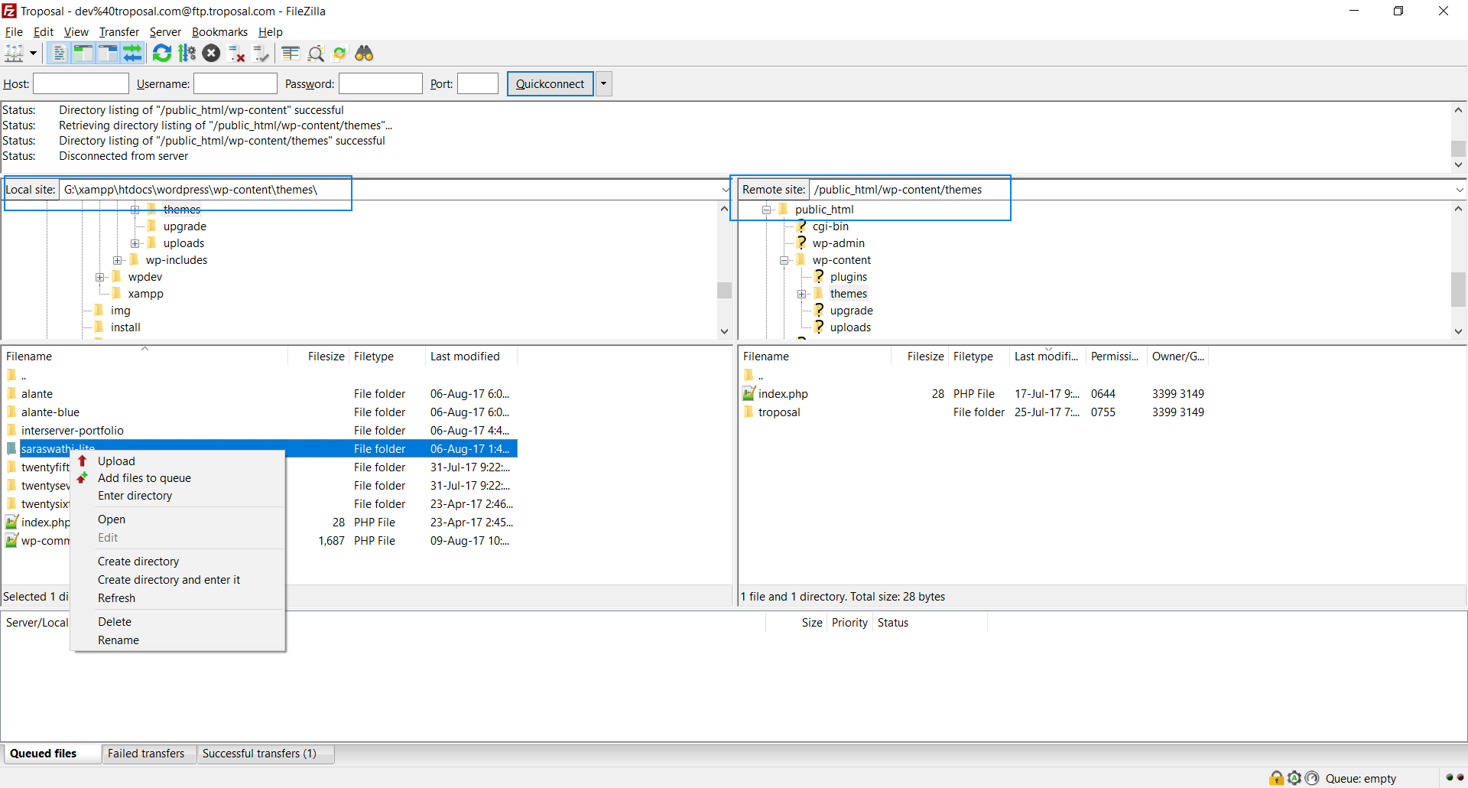
Task: Click the remote tree scrollbar thumb
Action: 1459,290
